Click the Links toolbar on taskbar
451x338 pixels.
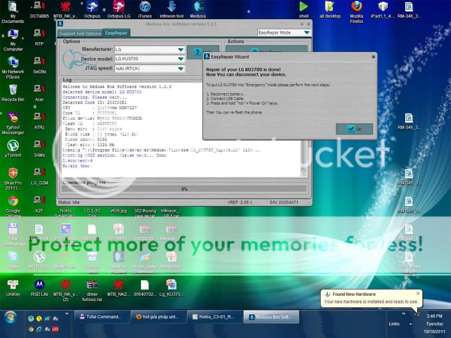coord(394,323)
